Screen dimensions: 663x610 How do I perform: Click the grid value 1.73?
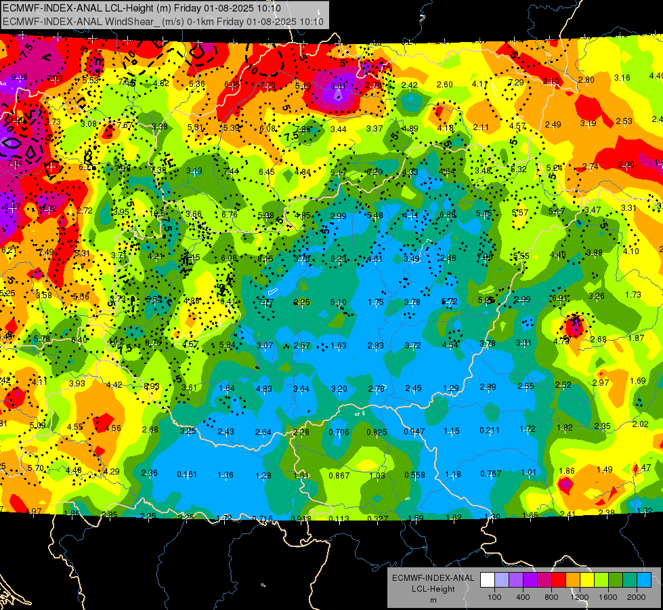pyautogui.click(x=633, y=295)
